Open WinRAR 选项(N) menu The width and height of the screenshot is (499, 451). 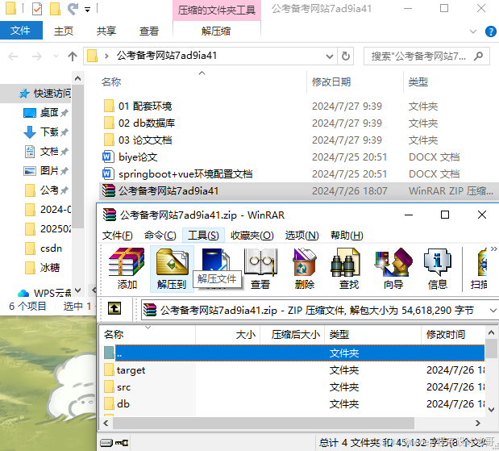coord(301,236)
